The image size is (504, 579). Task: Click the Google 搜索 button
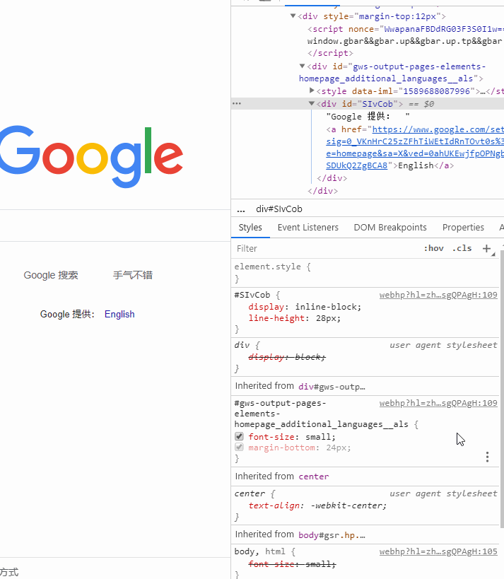pyautogui.click(x=51, y=275)
